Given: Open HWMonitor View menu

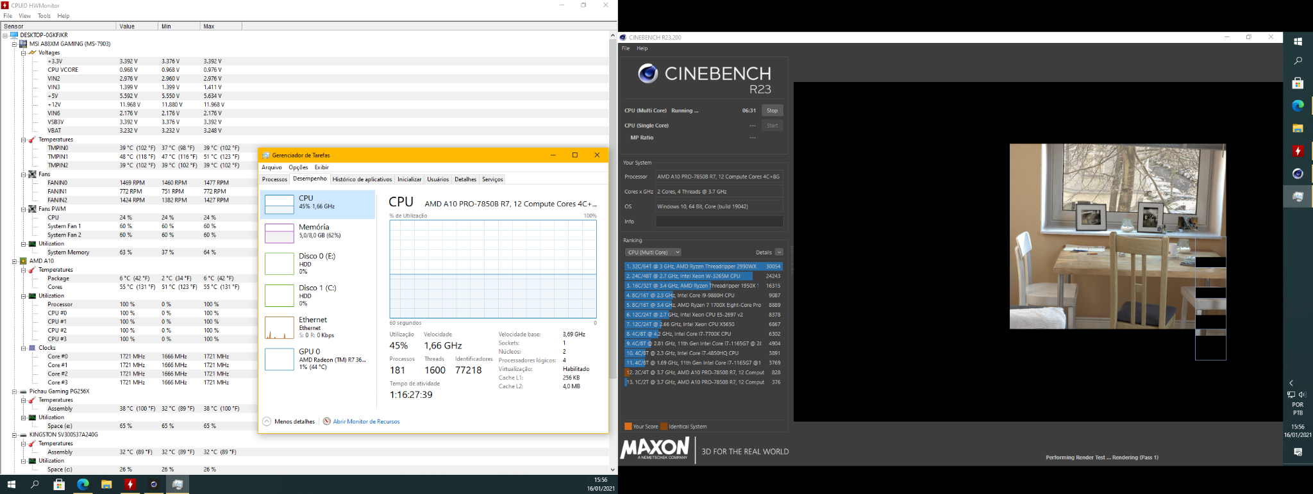Looking at the screenshot, I should pyautogui.click(x=25, y=16).
